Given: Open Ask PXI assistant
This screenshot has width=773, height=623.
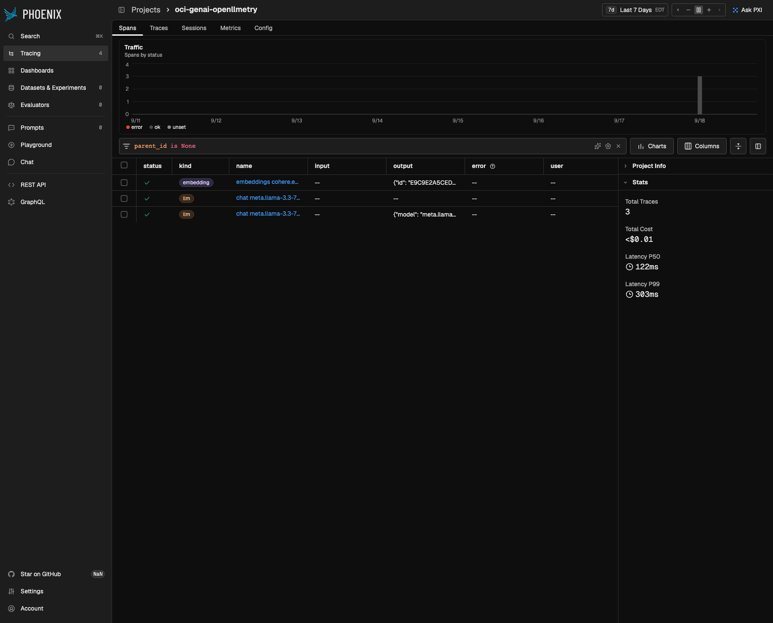Looking at the screenshot, I should click(747, 10).
